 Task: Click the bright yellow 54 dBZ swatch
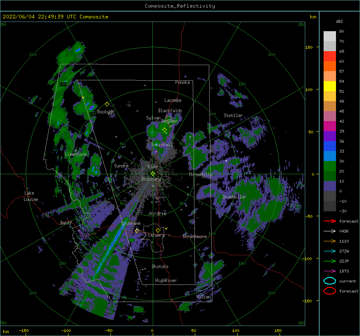tap(330, 86)
